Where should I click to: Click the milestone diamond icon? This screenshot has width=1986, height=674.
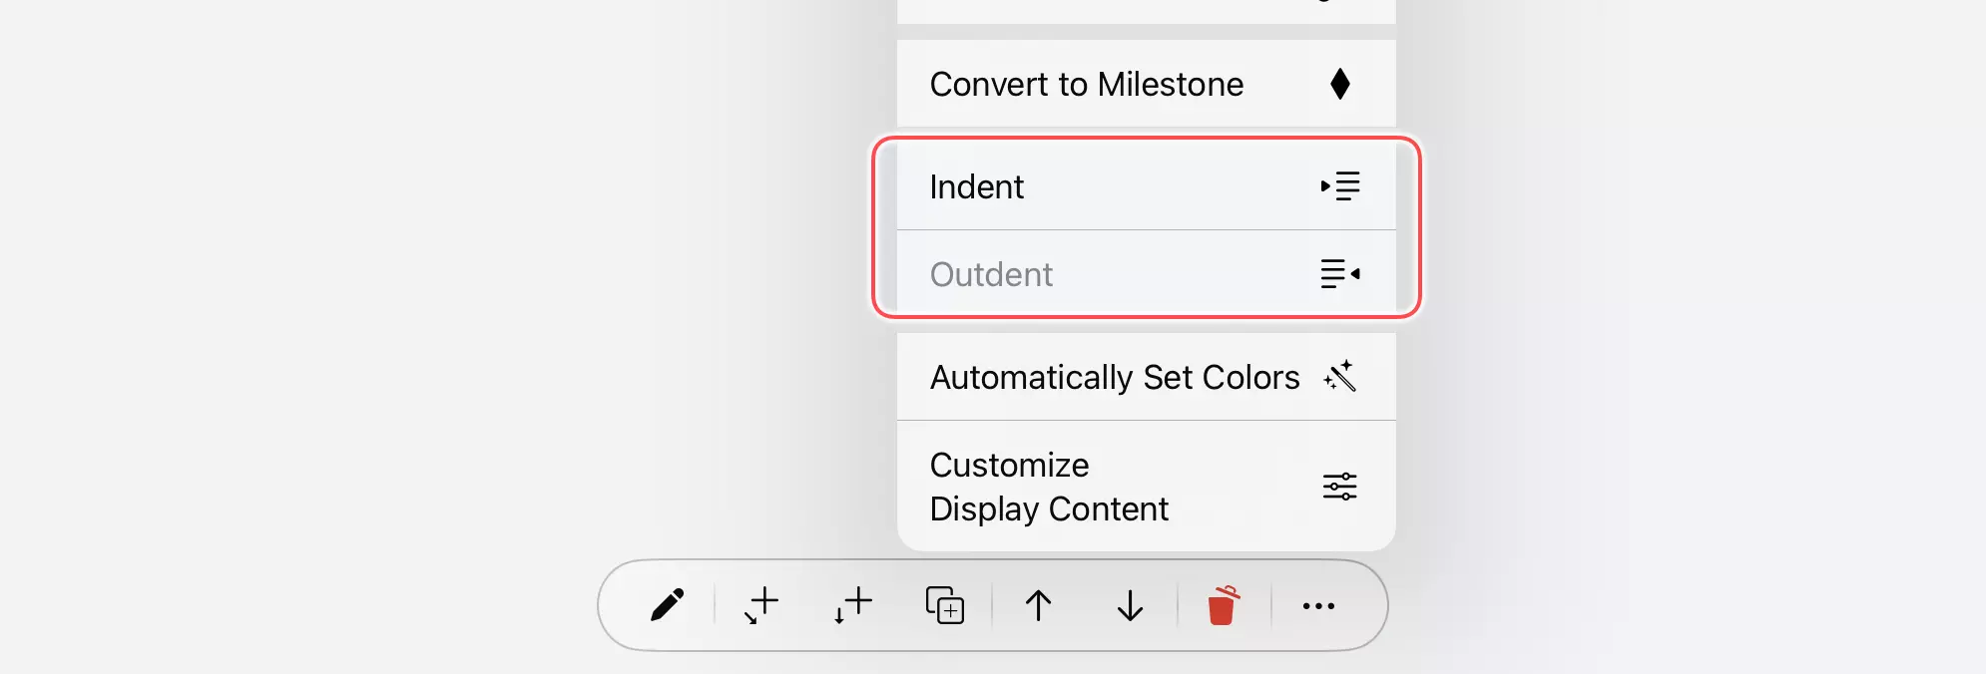point(1341,84)
